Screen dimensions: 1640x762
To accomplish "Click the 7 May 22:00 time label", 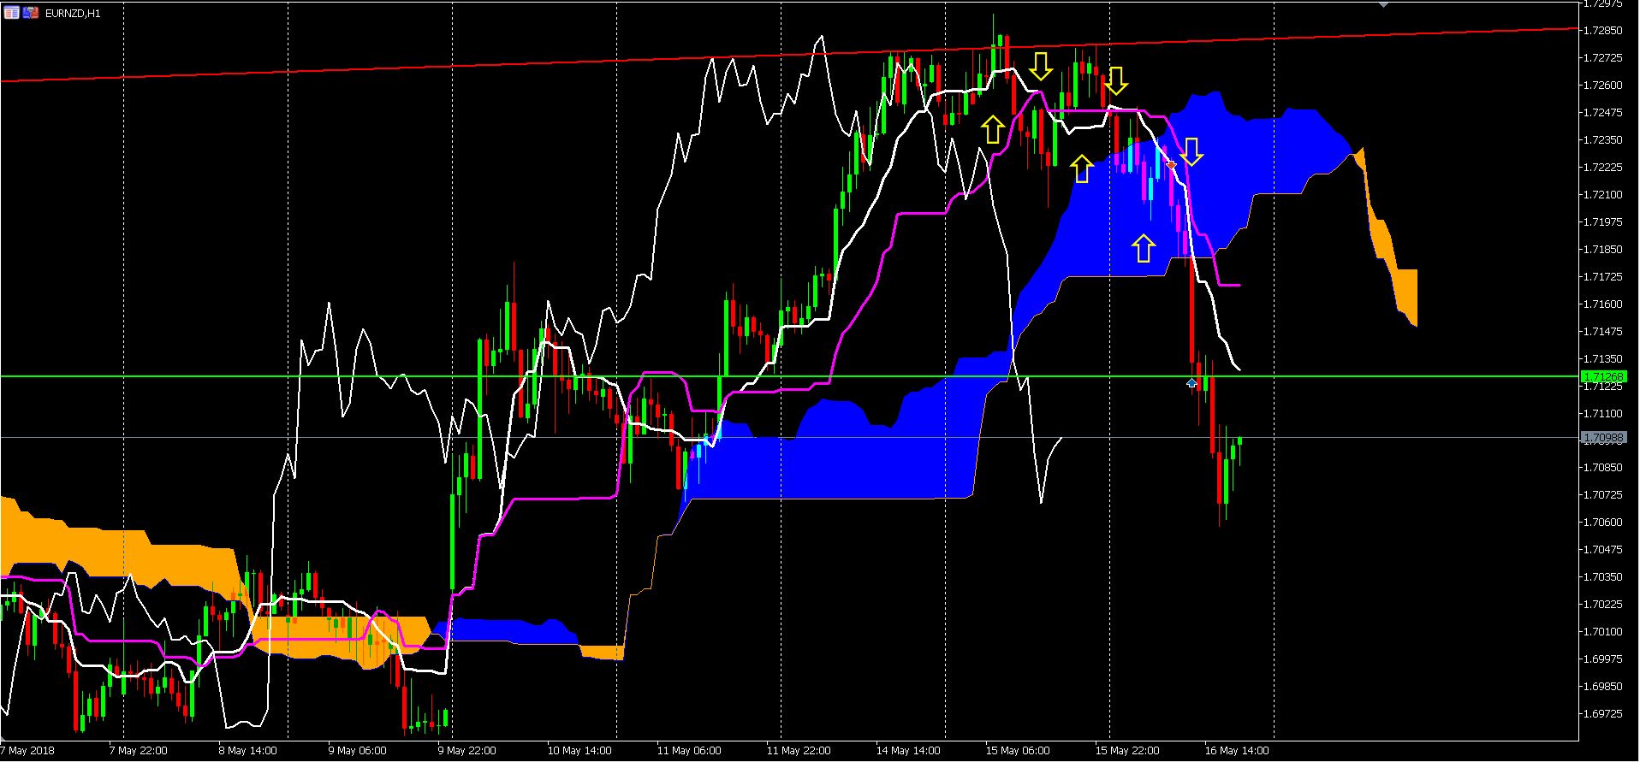I will pyautogui.click(x=138, y=751).
